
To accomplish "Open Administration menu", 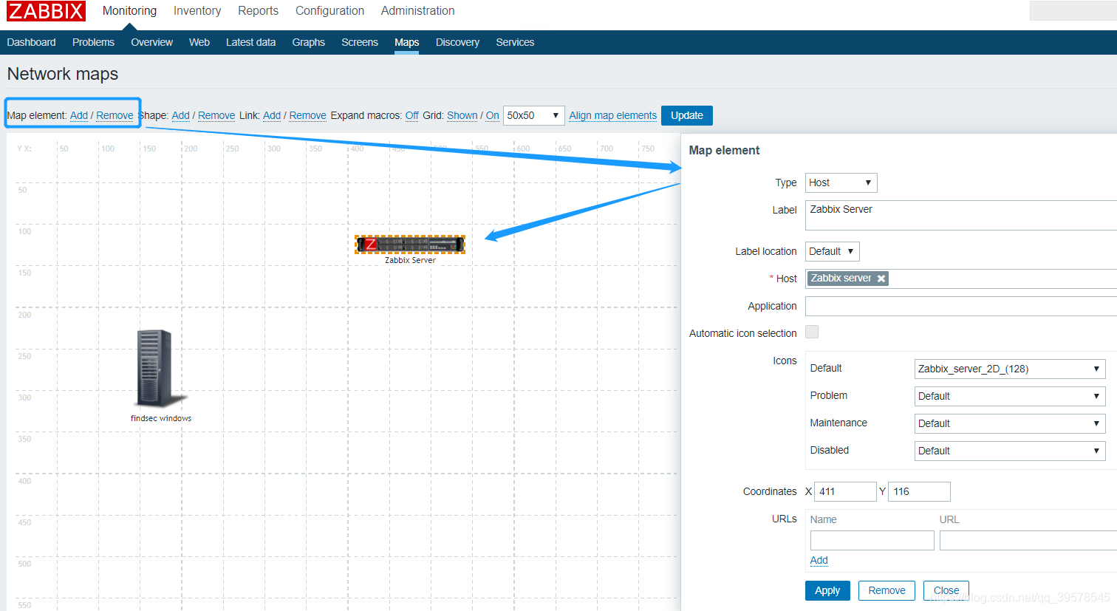I will 417,11.
